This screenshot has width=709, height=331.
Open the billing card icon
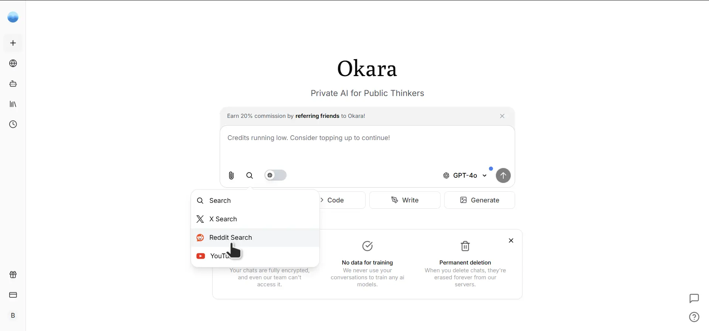click(13, 295)
